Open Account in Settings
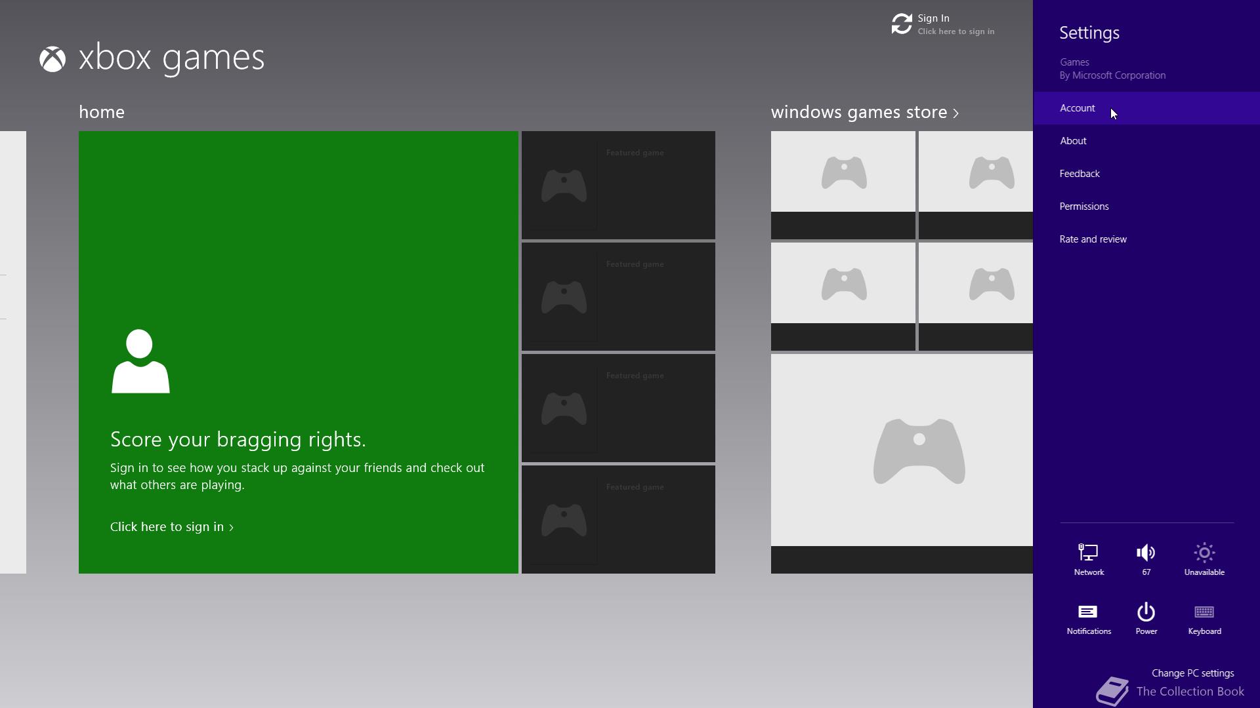Viewport: 1260px width, 708px height. (1077, 108)
